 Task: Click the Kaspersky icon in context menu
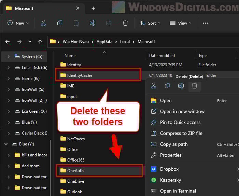click(154, 180)
